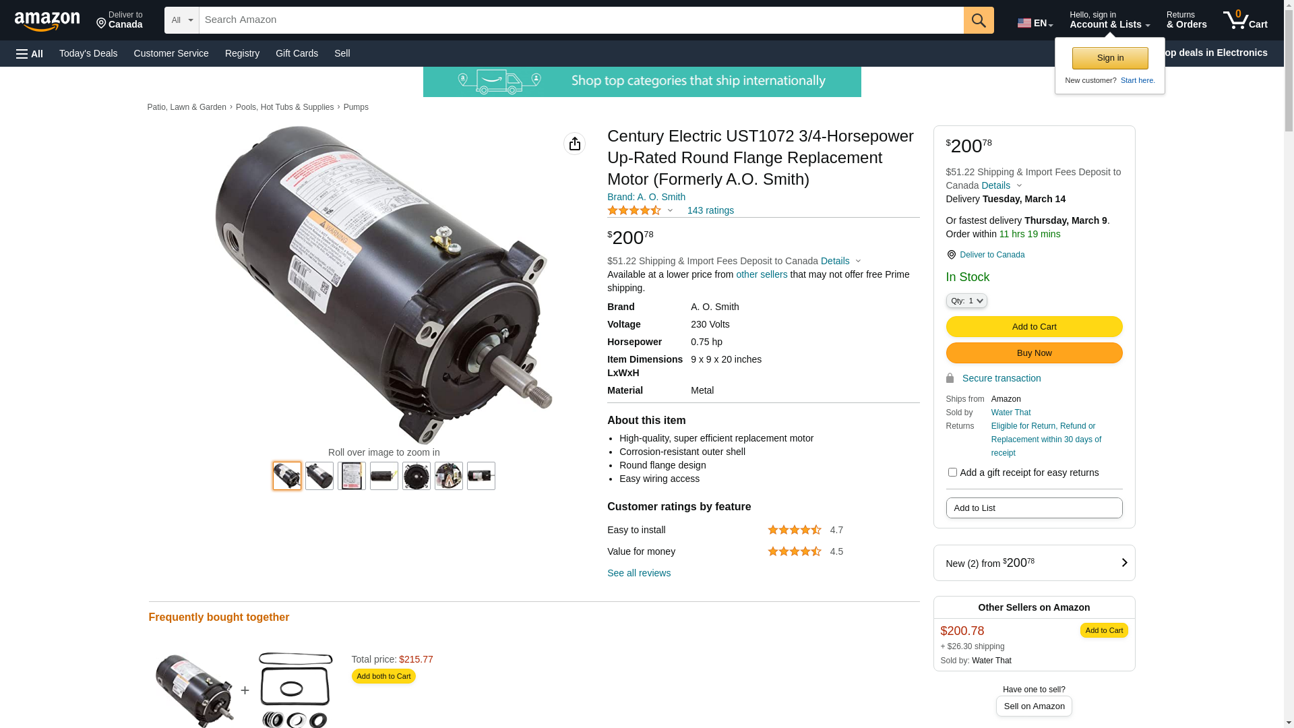
Task: Open the All hamburger menu
Action: pyautogui.click(x=30, y=53)
